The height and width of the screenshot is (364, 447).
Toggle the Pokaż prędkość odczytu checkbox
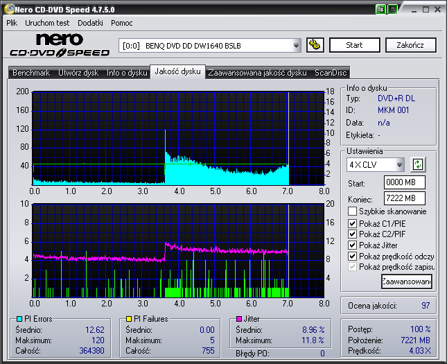[352, 256]
